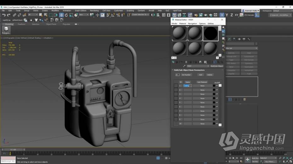The image size is (293, 164).
Task: Toggle On/Off checkbox for sub-material 5
Action: click(x=217, y=103)
